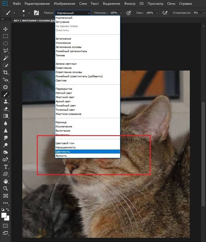Toggle the brush settings panel button
The height and width of the screenshot is (242, 206).
tap(36, 13)
